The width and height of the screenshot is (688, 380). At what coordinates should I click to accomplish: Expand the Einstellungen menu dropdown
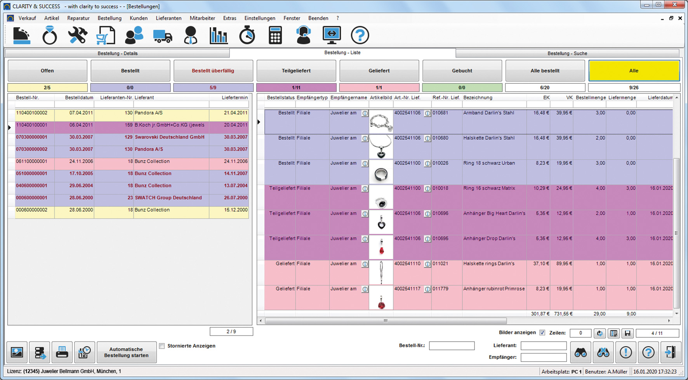coord(259,18)
